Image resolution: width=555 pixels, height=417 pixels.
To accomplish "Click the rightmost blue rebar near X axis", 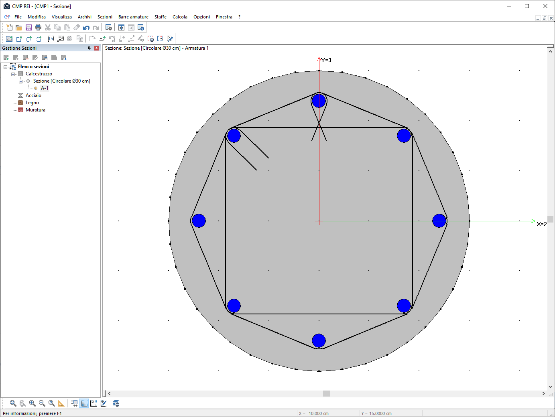I will 439,221.
